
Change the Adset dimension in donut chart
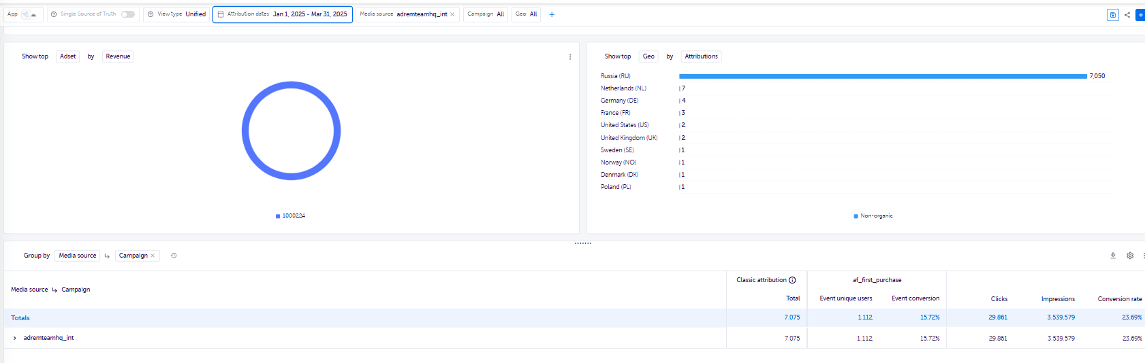tap(68, 56)
